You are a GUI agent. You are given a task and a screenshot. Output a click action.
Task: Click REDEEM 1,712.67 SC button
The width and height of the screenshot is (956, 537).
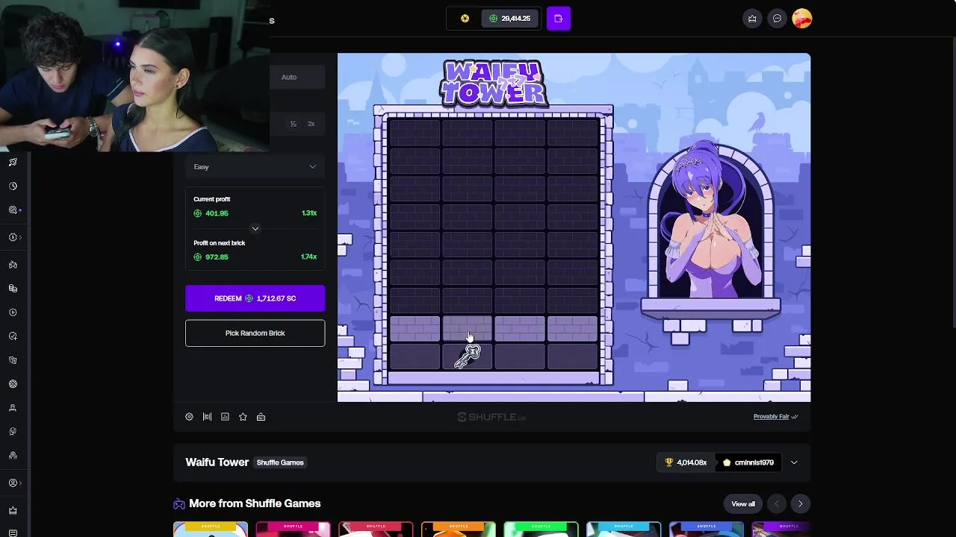[x=255, y=298]
